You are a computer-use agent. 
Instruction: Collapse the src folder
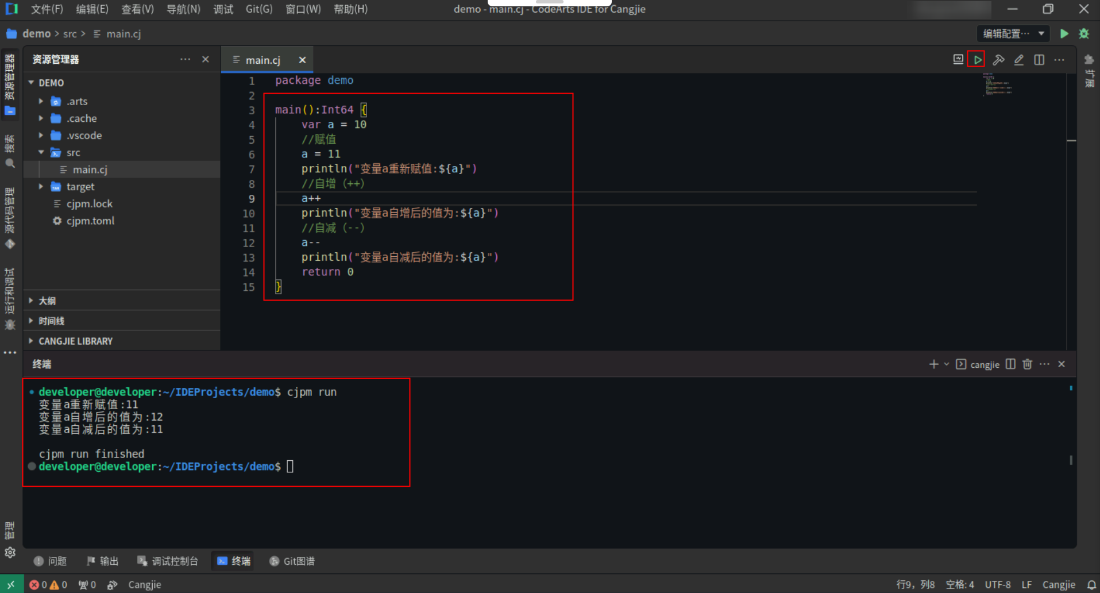coord(41,152)
